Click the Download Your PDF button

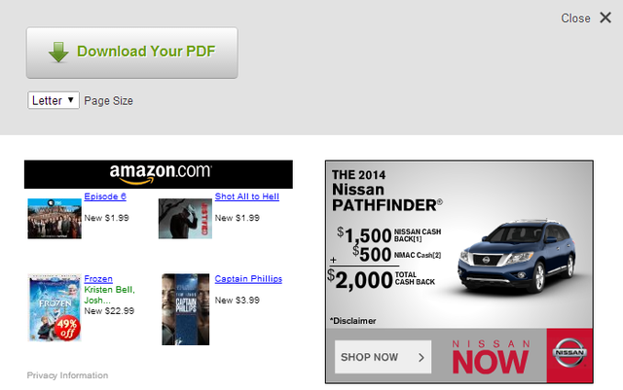pos(132,53)
